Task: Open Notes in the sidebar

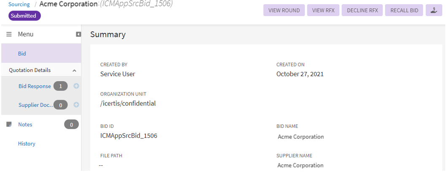Action: pyautogui.click(x=25, y=124)
